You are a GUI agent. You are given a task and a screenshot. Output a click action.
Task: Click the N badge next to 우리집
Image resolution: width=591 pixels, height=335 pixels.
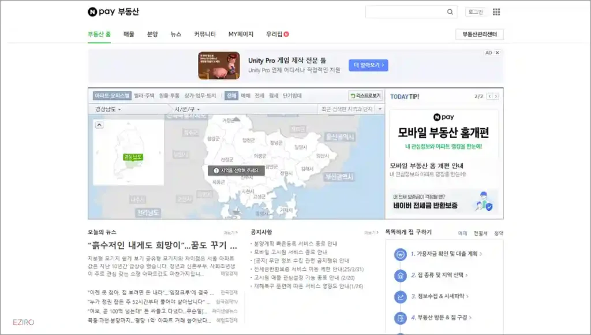click(x=286, y=34)
